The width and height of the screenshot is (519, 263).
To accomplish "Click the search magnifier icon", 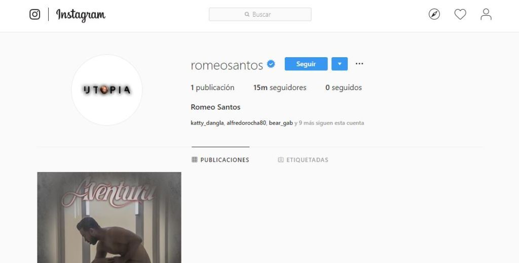I will pyautogui.click(x=247, y=14).
